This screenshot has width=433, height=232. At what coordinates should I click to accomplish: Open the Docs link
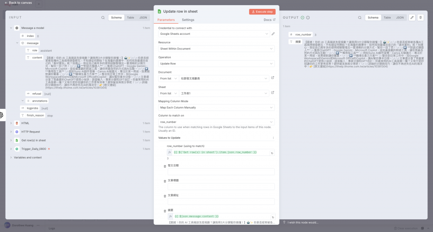269,20
